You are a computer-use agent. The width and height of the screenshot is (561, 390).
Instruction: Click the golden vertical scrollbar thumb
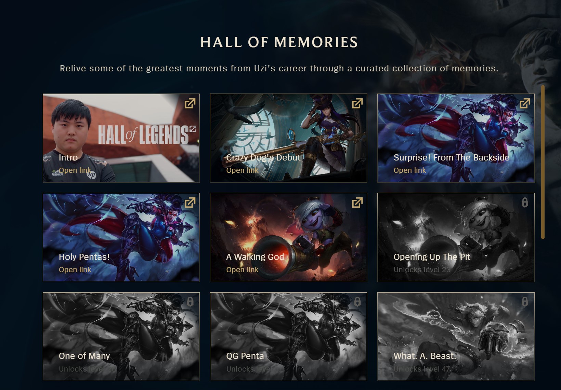pos(543,162)
